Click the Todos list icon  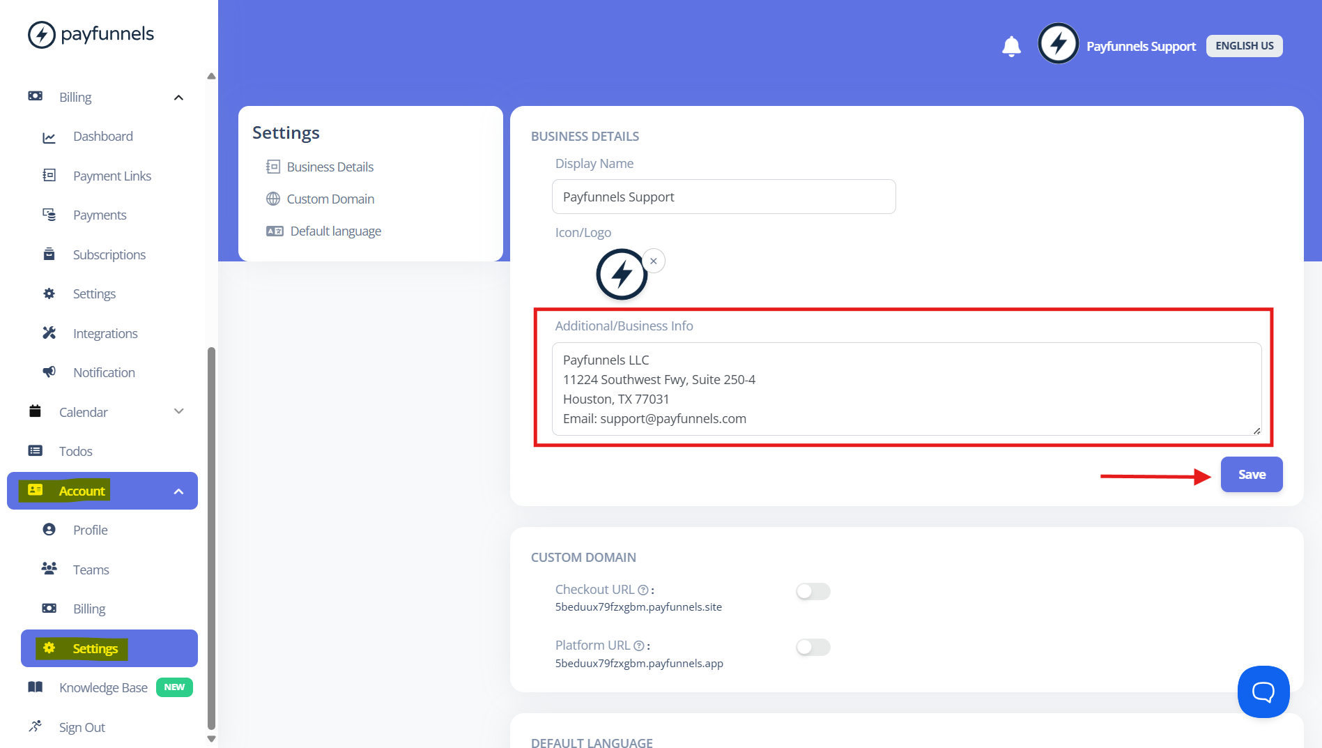(x=35, y=451)
